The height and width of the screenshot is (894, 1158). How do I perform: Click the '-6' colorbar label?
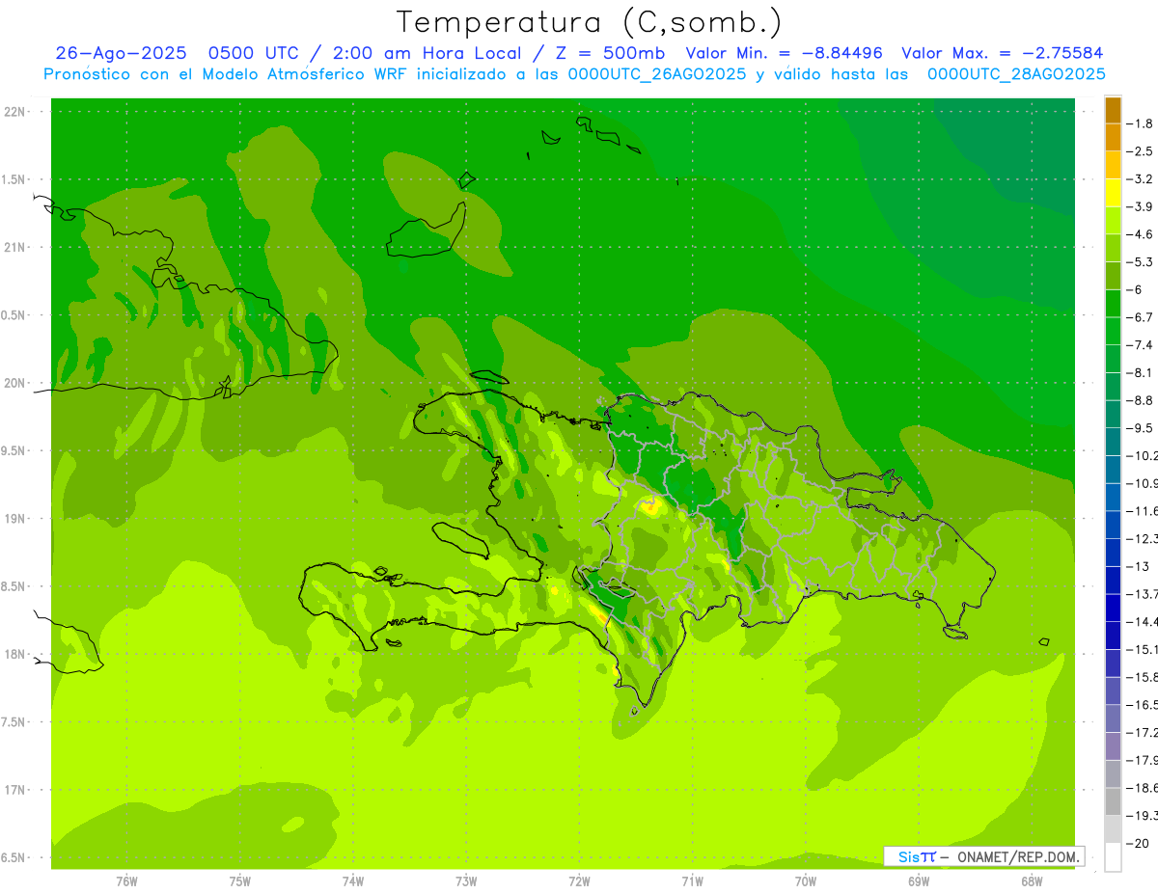pos(1133,289)
